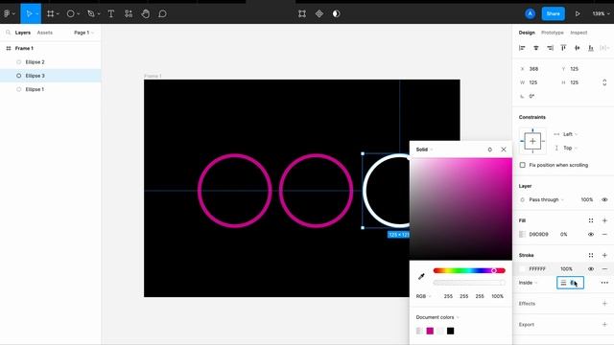
Task: Align selection to top
Action: click(563, 48)
